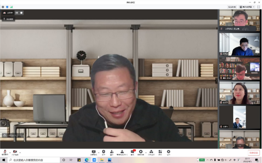Click the record button in toolbar
The height and width of the screenshot is (163, 262).
(141, 152)
